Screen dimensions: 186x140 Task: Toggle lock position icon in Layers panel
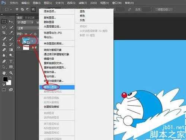click(x=35, y=34)
